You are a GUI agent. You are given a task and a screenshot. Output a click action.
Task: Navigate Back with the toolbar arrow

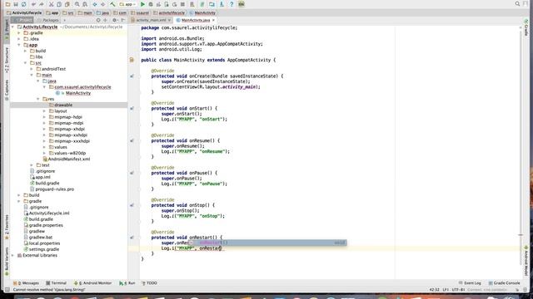pos(94,4)
